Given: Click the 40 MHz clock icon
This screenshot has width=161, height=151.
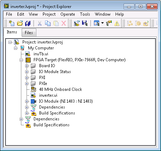Looking at the screenshot, I should click(34, 89).
